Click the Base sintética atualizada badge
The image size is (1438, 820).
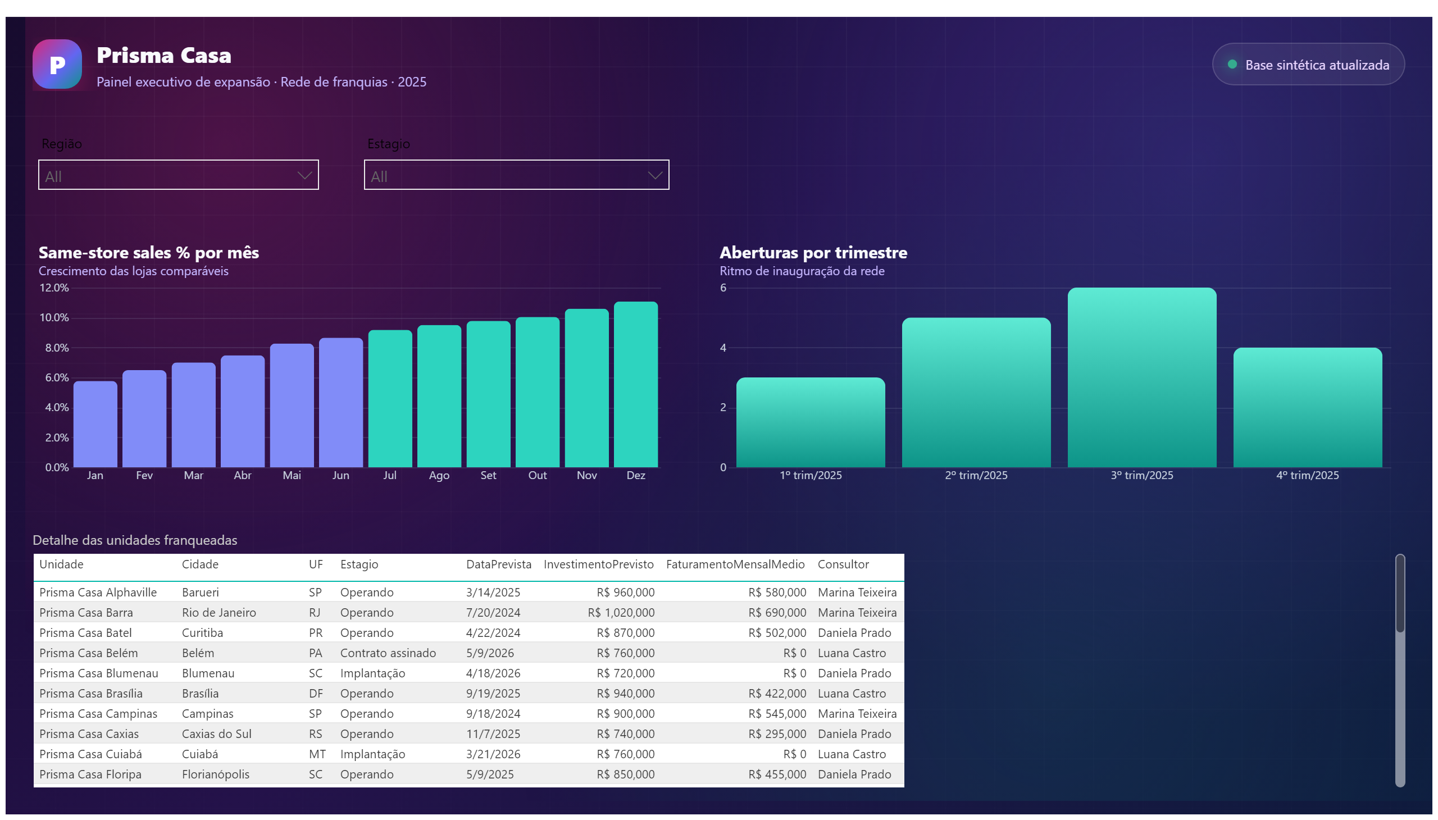point(1308,65)
